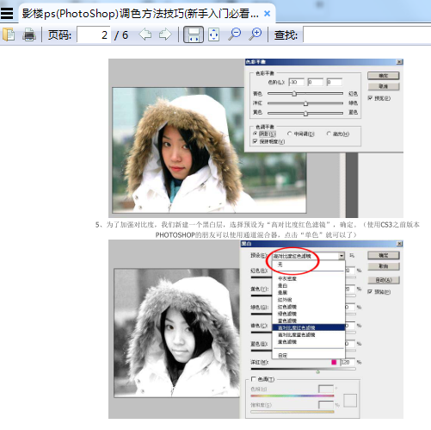Click the preset options icon beside dropdown
Screen dimensions: 431x430
pyautogui.click(x=352, y=255)
